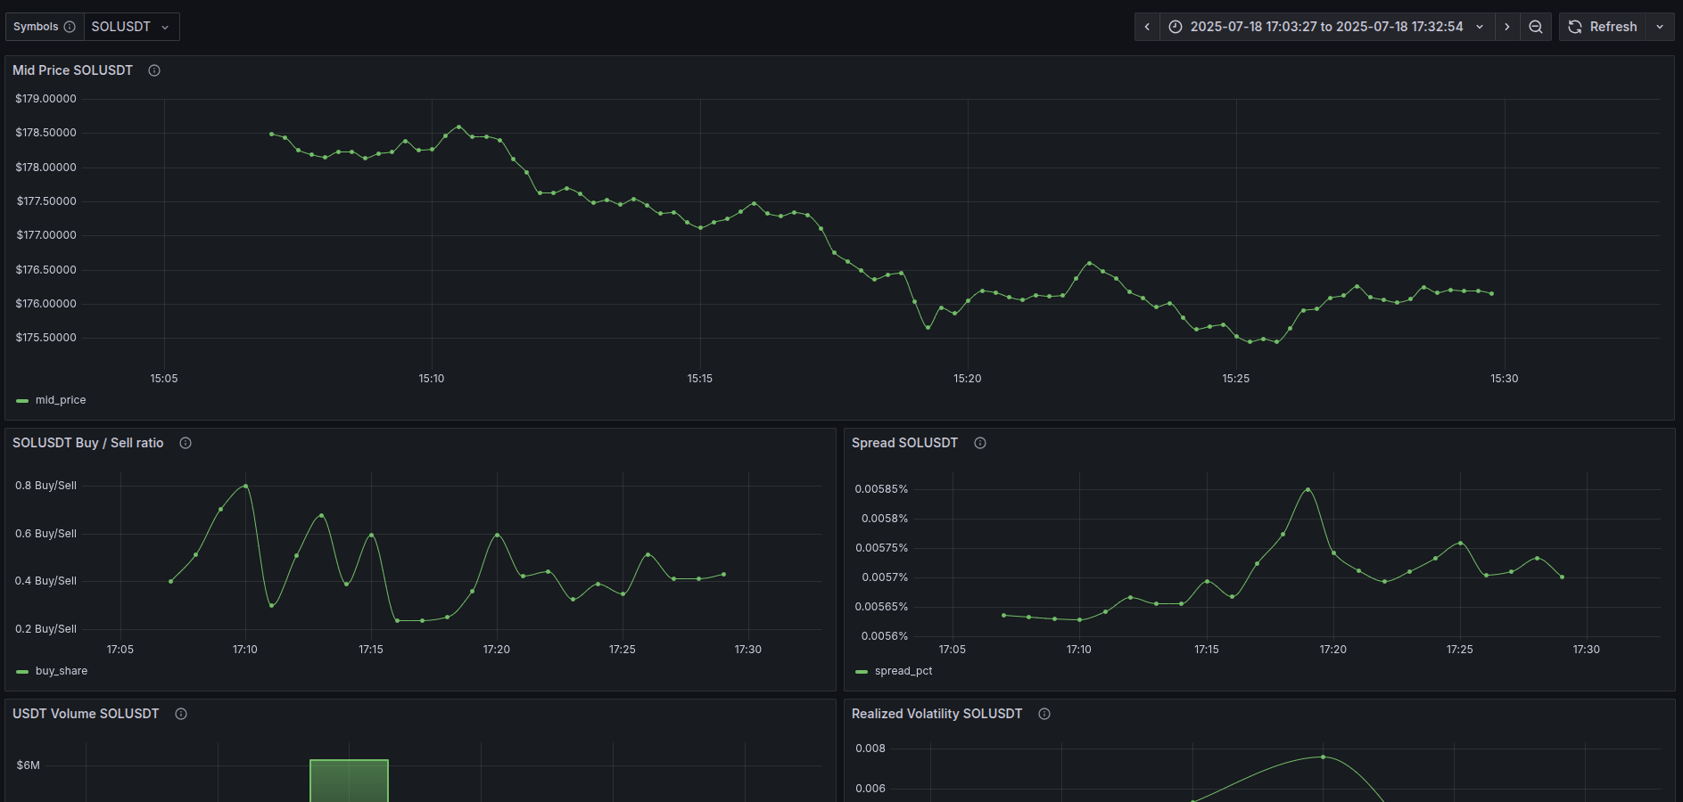The image size is (1683, 802).
Task: Open the SOLUSDT symbol dropdown
Action: point(131,27)
